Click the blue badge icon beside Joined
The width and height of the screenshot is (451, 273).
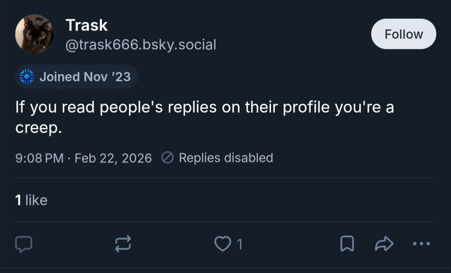click(27, 77)
